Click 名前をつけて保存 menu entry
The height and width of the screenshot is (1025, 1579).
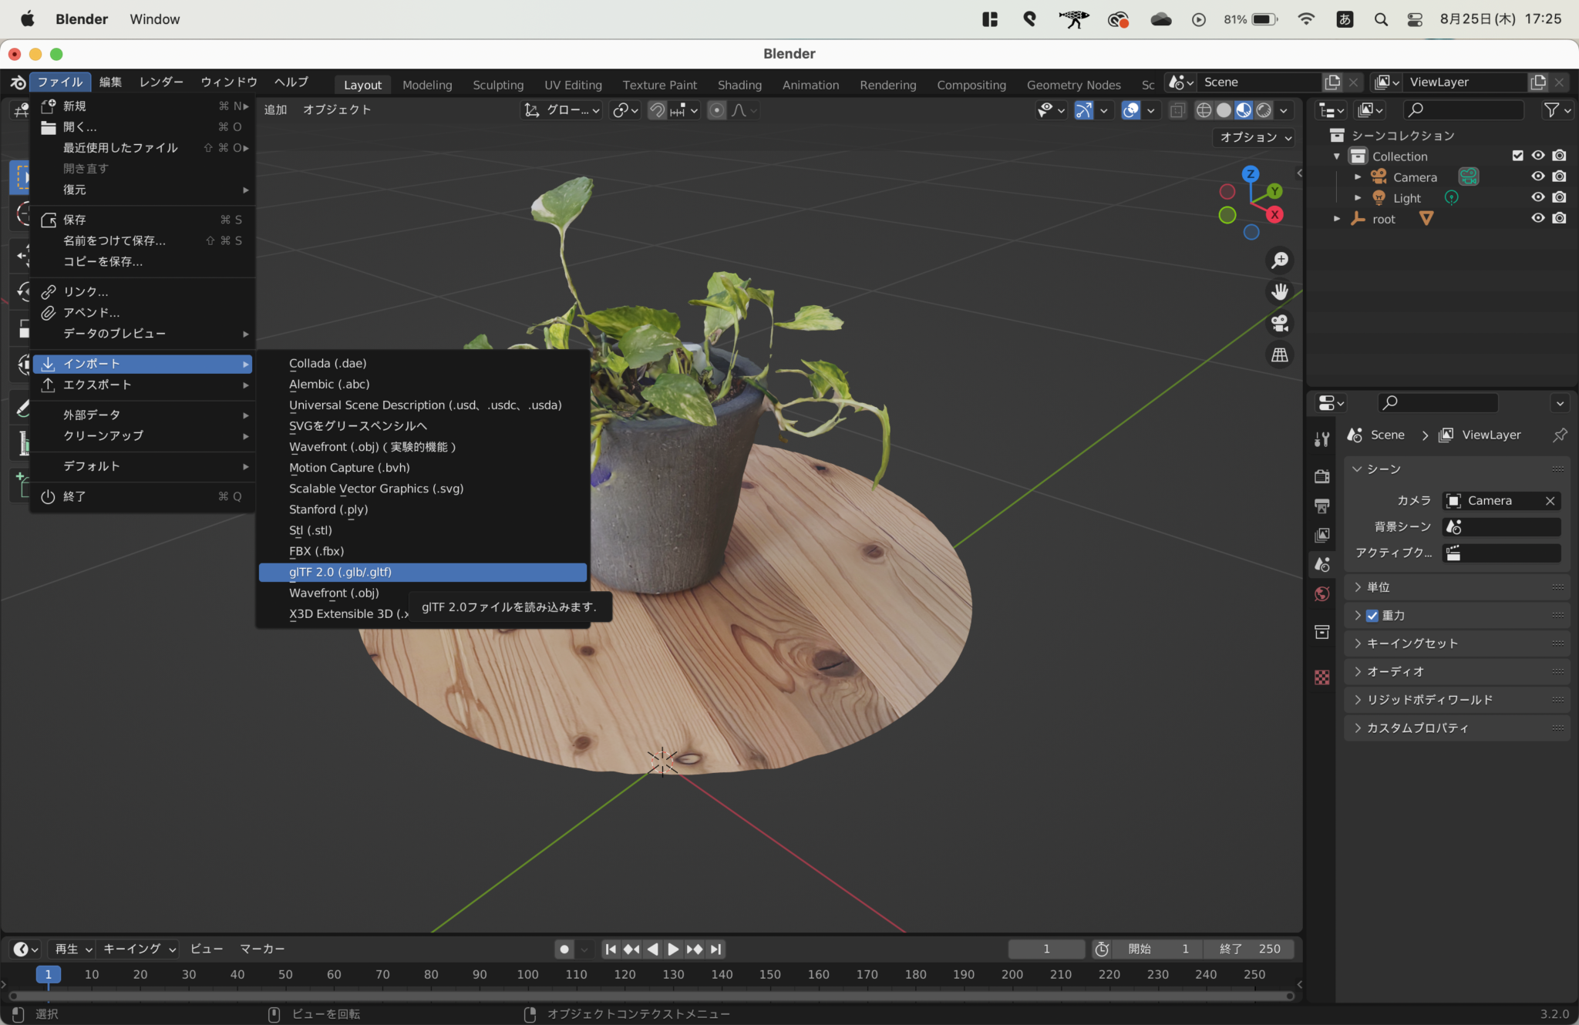coord(114,240)
